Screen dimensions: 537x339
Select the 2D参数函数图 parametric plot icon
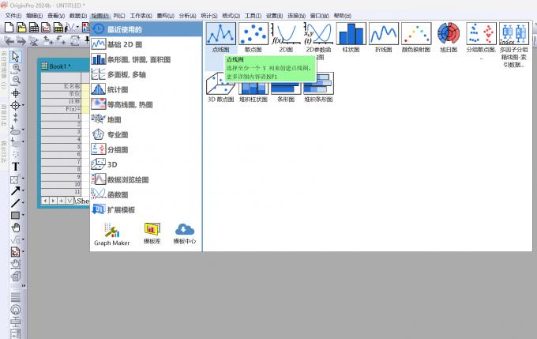[x=318, y=34]
